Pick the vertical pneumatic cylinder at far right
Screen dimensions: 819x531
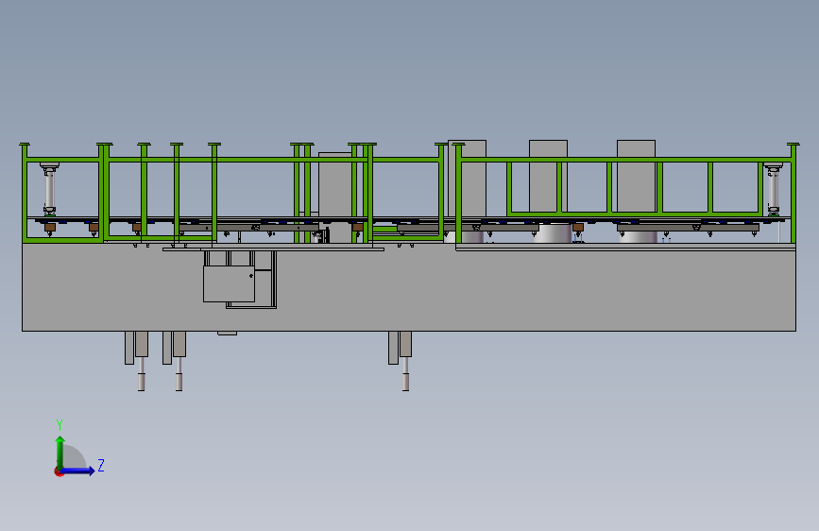click(x=773, y=189)
